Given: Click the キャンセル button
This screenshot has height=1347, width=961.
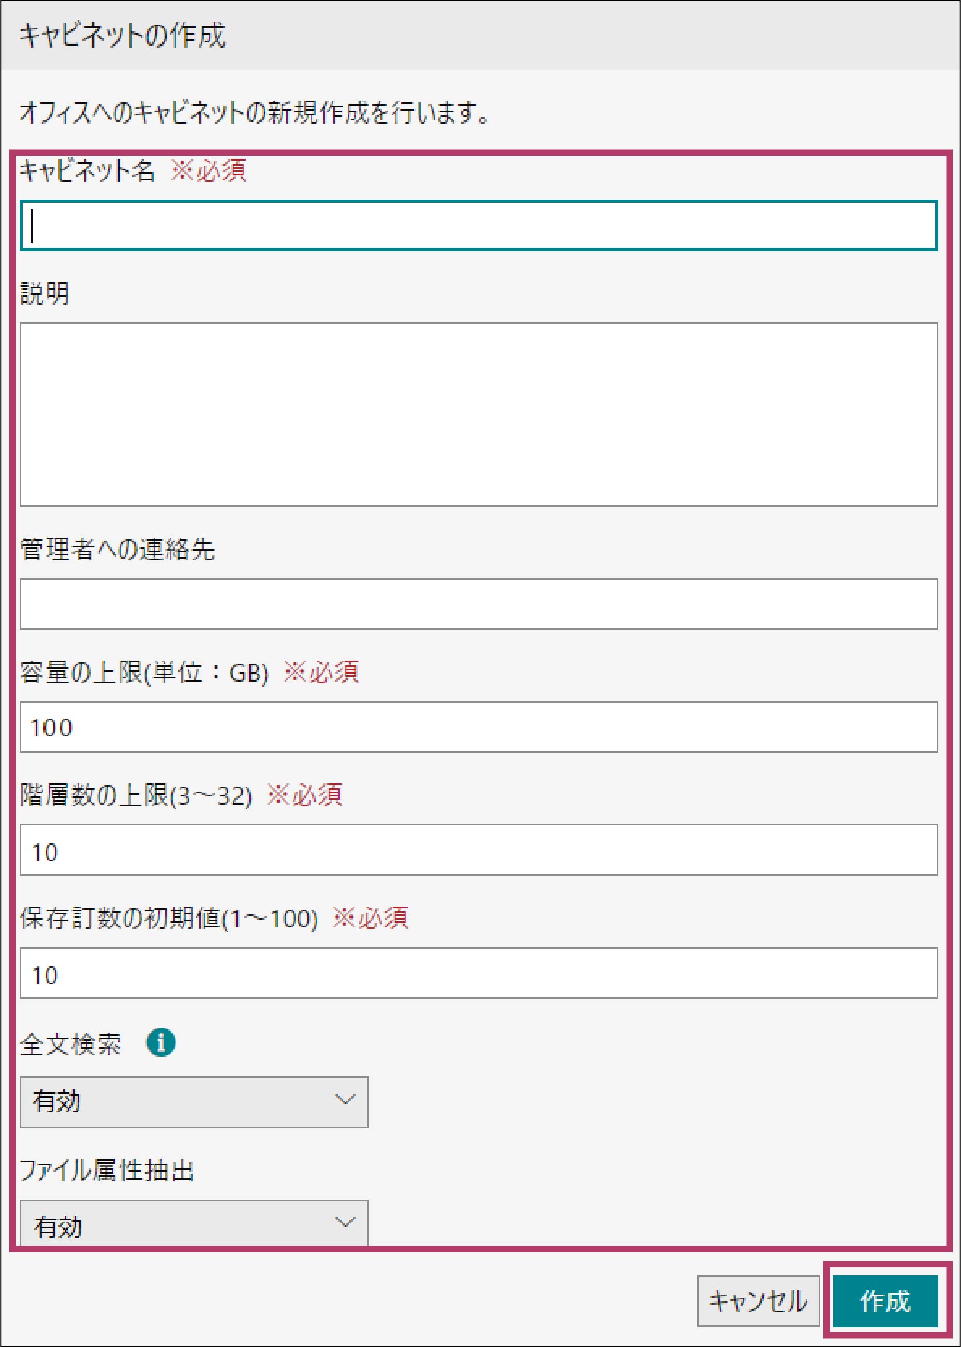Looking at the screenshot, I should click(x=758, y=1301).
